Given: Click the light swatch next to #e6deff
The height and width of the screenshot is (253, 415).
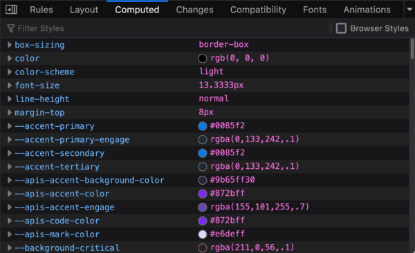Looking at the screenshot, I should click(203, 234).
